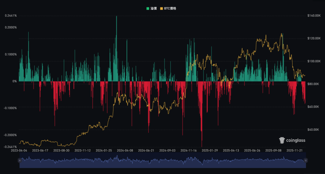
Task: Click the 溢價 legend text label
Action: pos(153,9)
